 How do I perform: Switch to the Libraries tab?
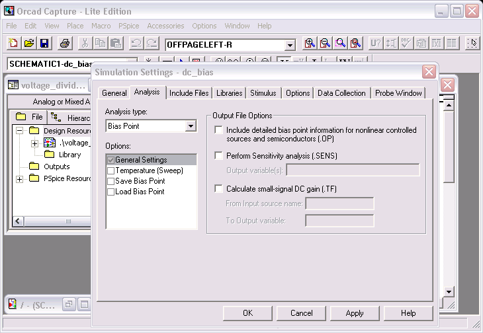[229, 93]
